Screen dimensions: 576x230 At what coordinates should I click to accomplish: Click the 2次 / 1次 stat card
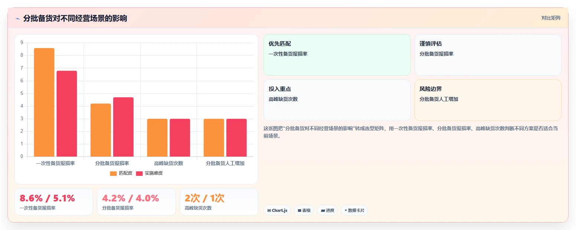point(219,202)
